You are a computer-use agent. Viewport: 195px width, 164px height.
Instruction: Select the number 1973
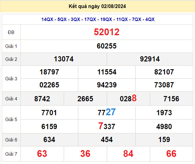pyautogui.click(x=164, y=113)
